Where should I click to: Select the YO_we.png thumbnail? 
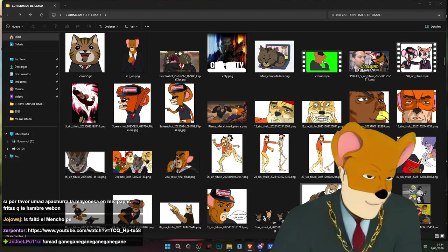pyautogui.click(x=132, y=53)
